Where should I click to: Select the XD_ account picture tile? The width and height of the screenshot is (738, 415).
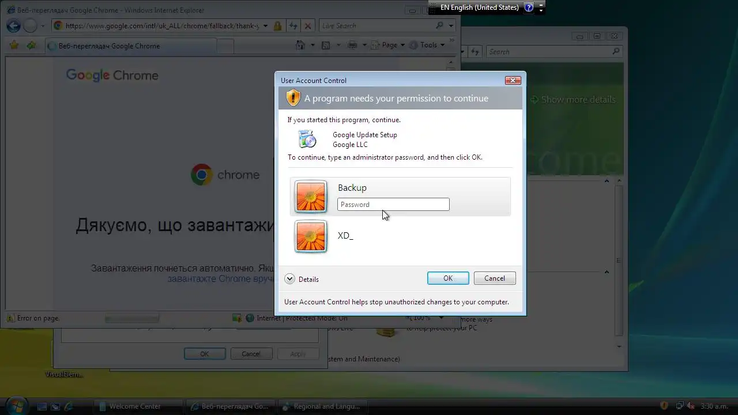point(311,236)
